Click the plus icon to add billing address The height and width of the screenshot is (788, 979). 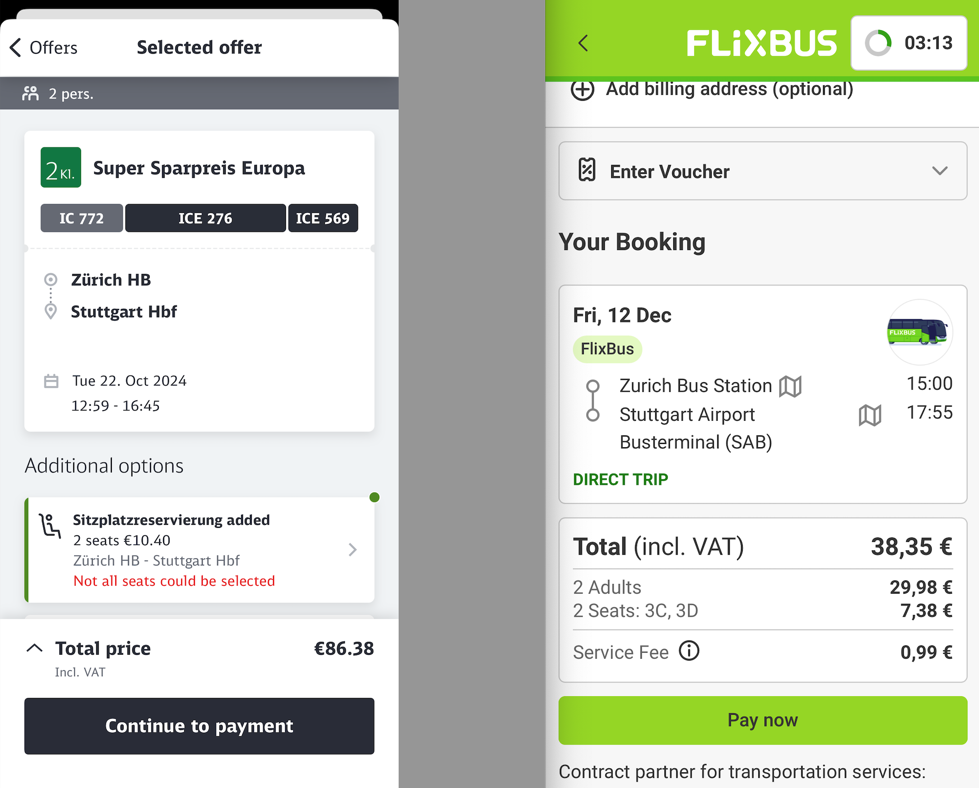click(582, 90)
